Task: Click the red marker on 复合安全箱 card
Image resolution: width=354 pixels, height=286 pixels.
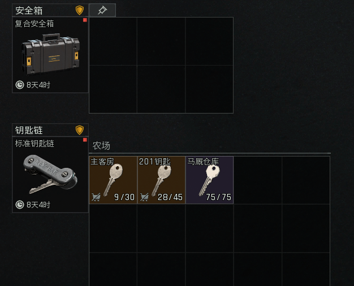Action: click(x=85, y=20)
